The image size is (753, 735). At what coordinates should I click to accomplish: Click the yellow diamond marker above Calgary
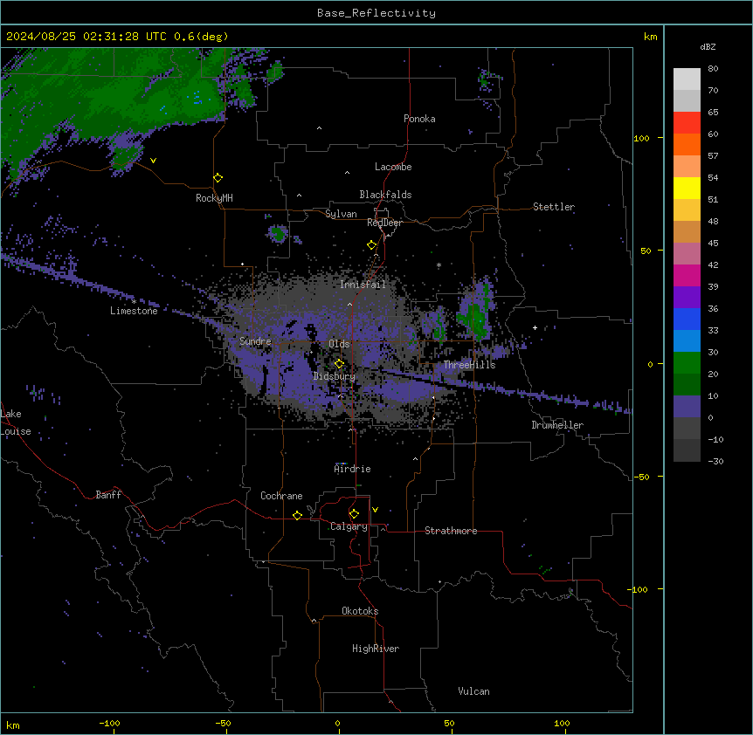(354, 514)
